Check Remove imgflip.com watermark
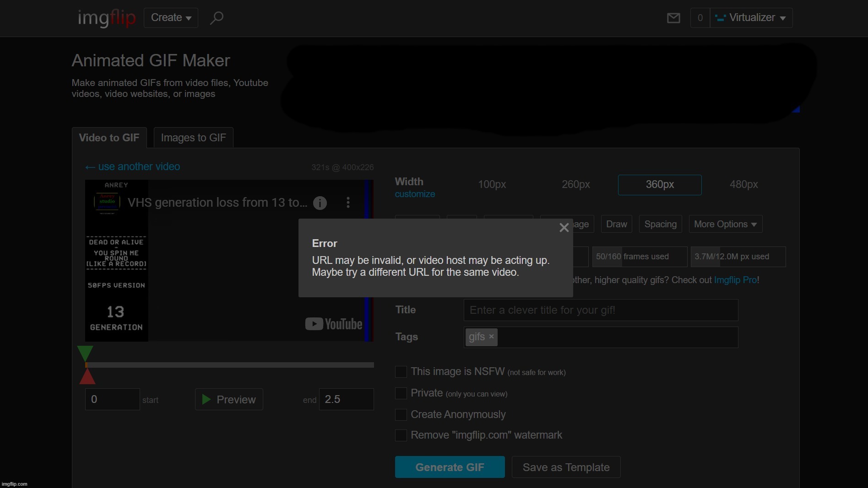This screenshot has height=488, width=868. (x=401, y=435)
